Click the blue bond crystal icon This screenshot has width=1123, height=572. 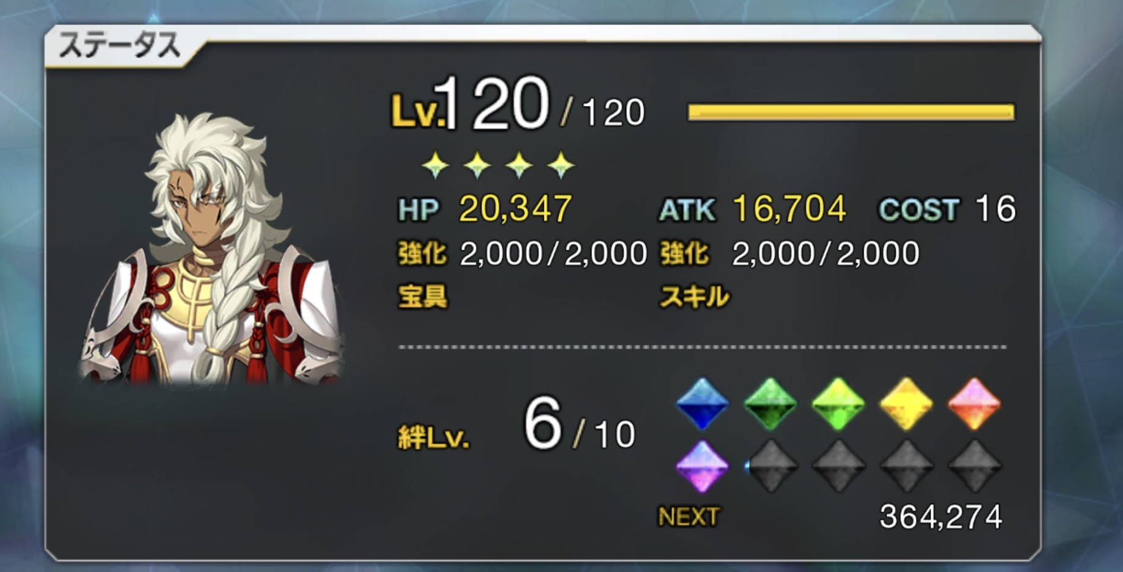click(x=702, y=404)
